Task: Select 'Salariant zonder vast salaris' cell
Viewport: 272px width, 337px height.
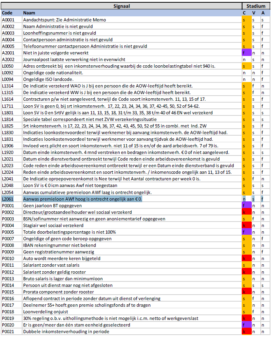Action: click(x=132, y=265)
